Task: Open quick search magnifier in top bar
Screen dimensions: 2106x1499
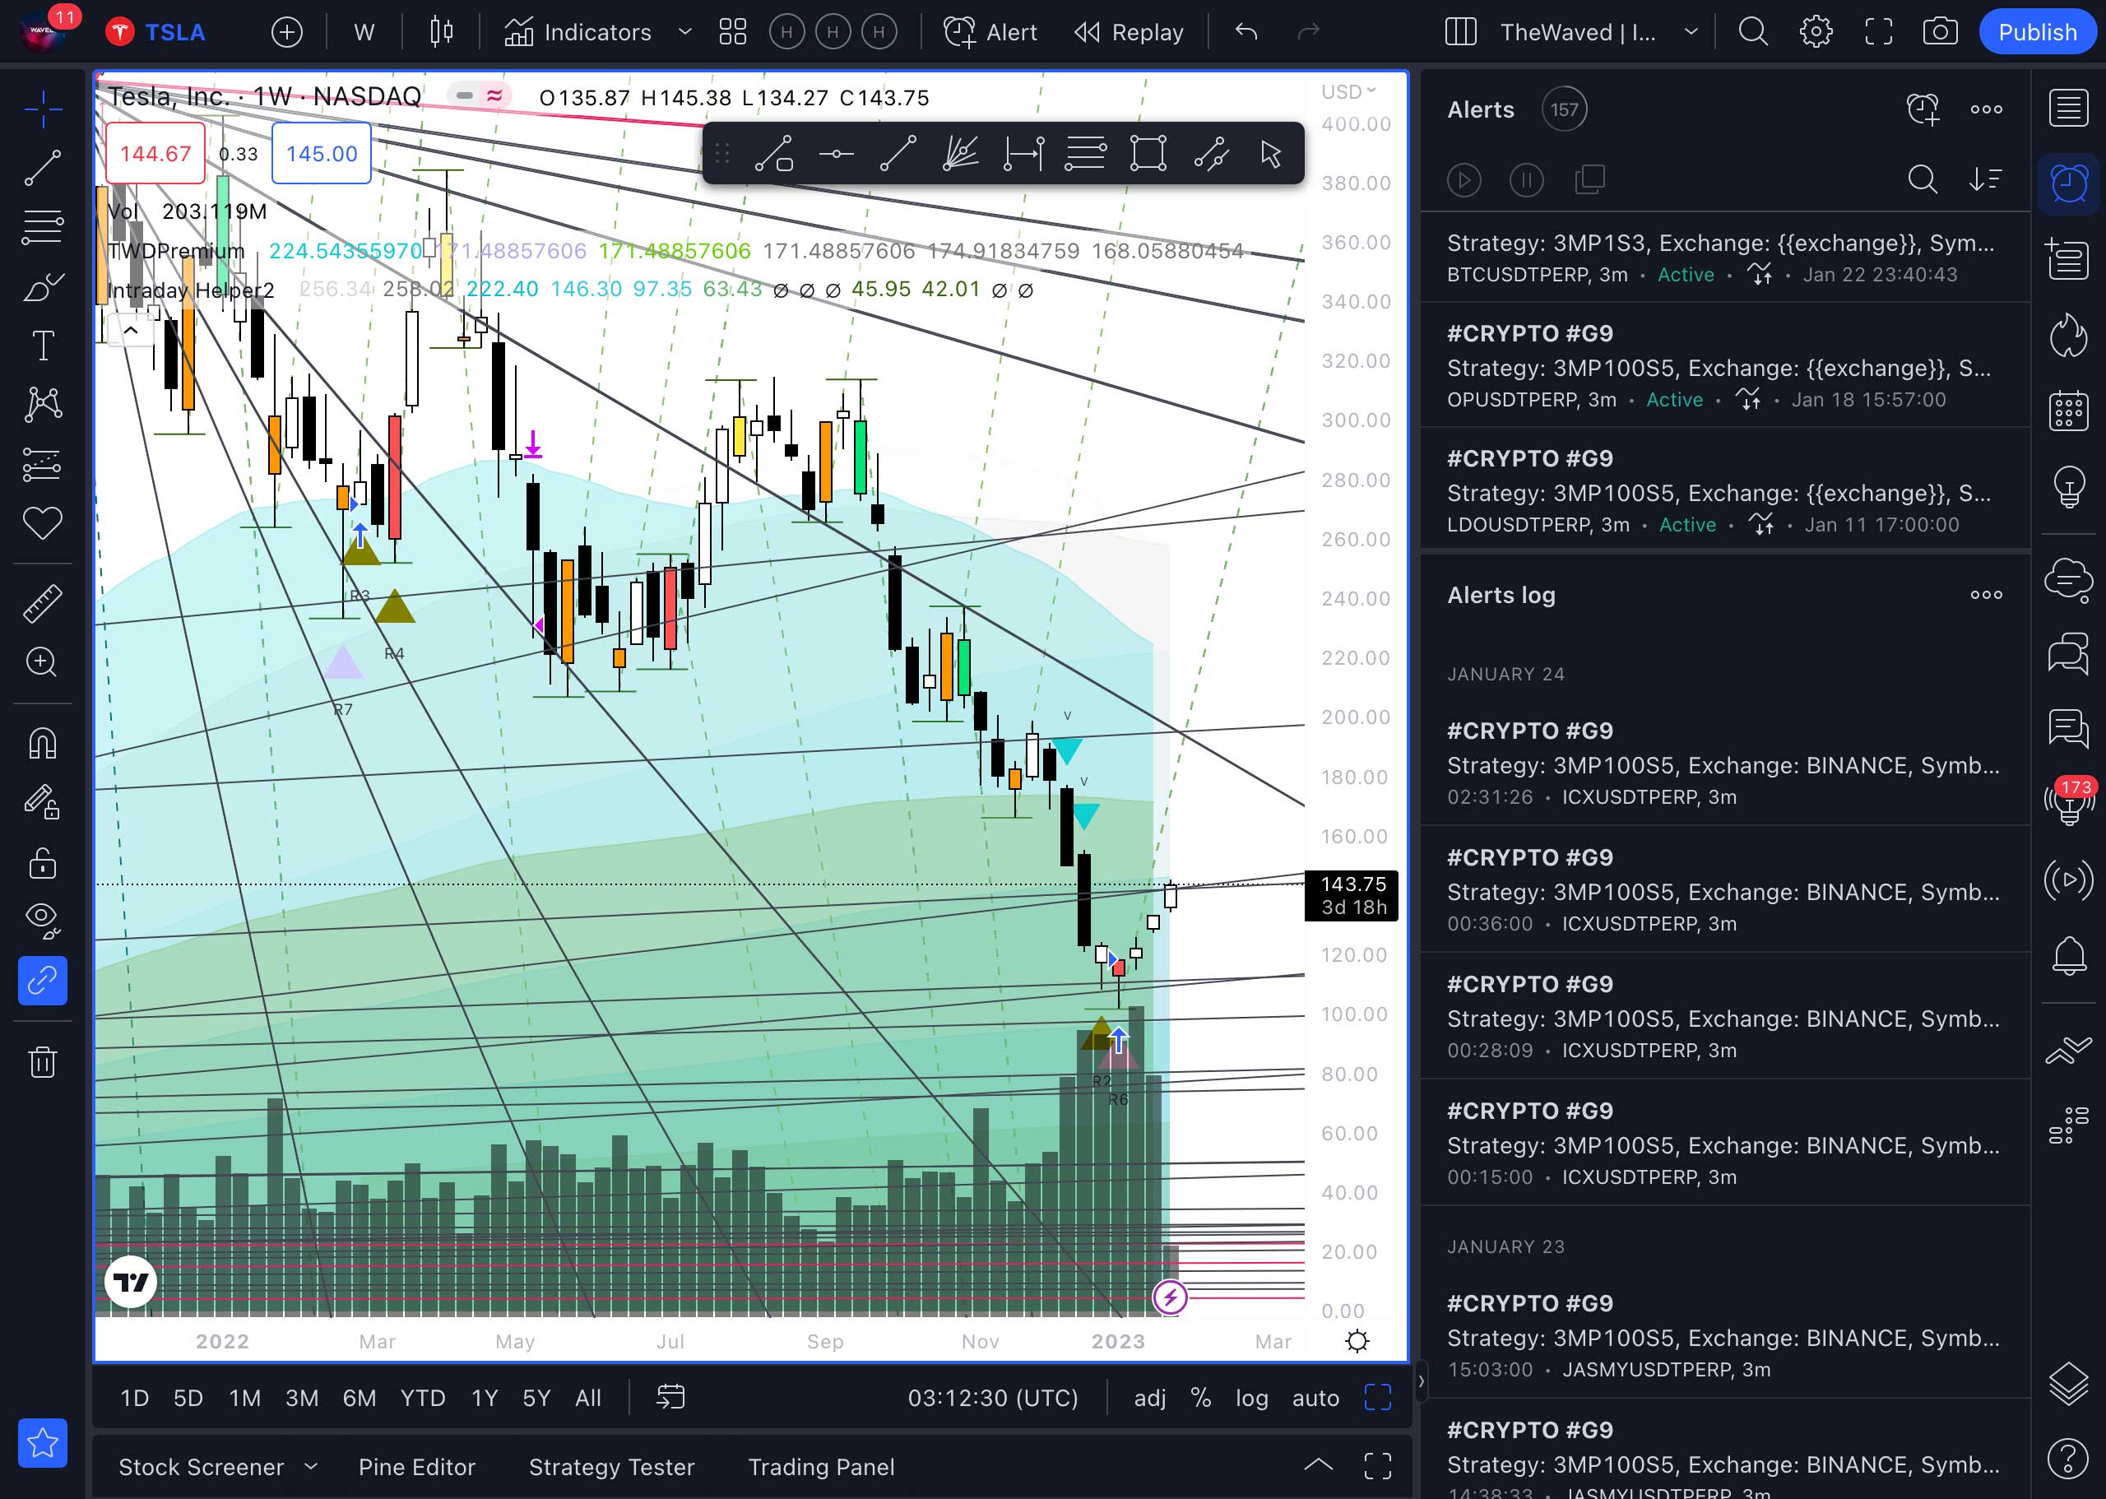Action: pyautogui.click(x=1752, y=32)
